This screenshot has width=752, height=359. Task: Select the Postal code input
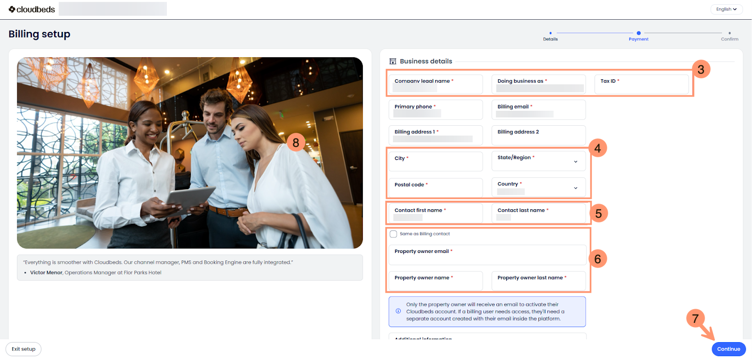coord(435,188)
